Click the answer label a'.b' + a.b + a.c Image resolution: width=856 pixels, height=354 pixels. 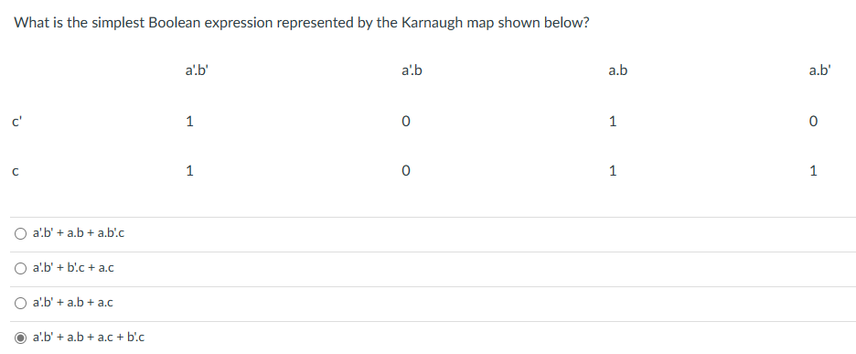pos(72,303)
